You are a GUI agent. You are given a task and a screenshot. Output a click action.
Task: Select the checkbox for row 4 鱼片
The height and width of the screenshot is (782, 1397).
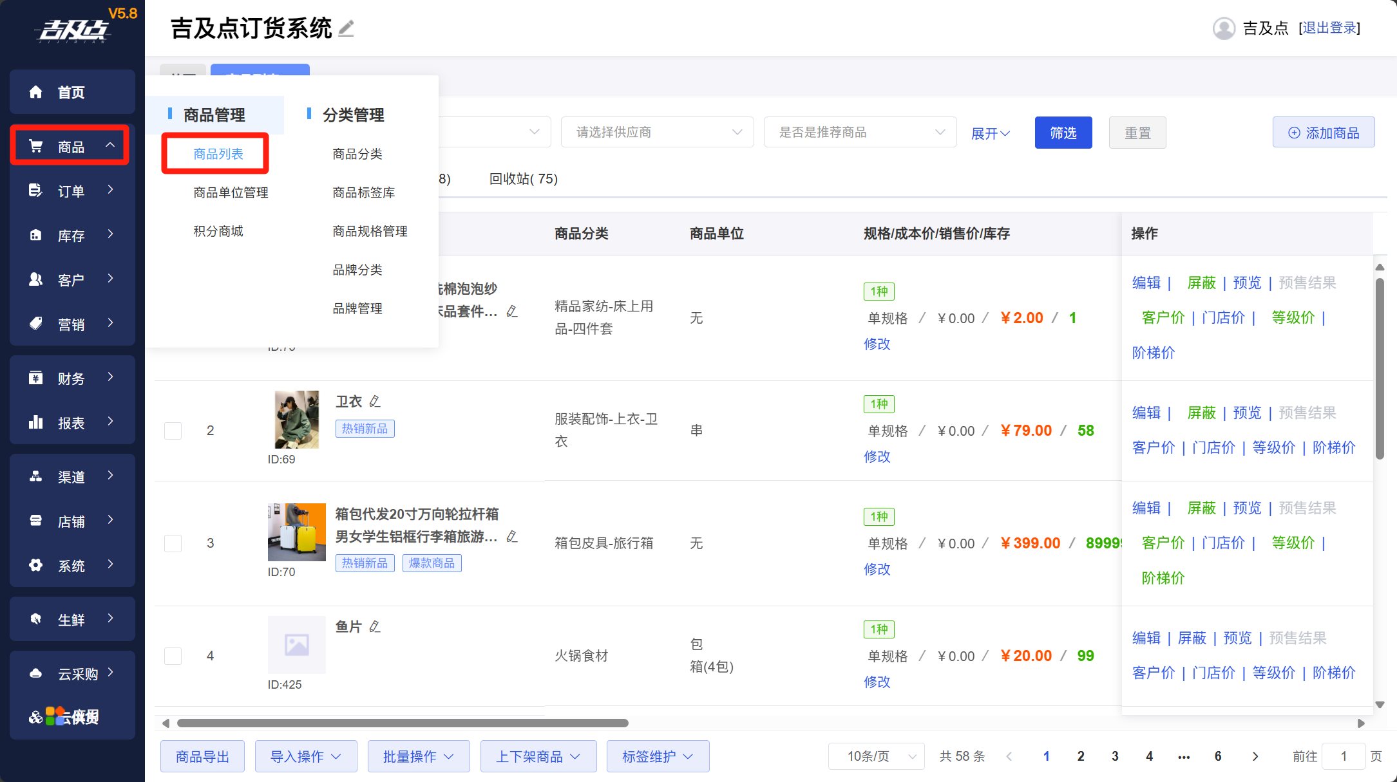173,656
